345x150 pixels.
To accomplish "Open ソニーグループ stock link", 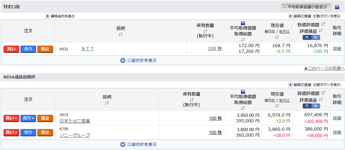I will (75, 135).
